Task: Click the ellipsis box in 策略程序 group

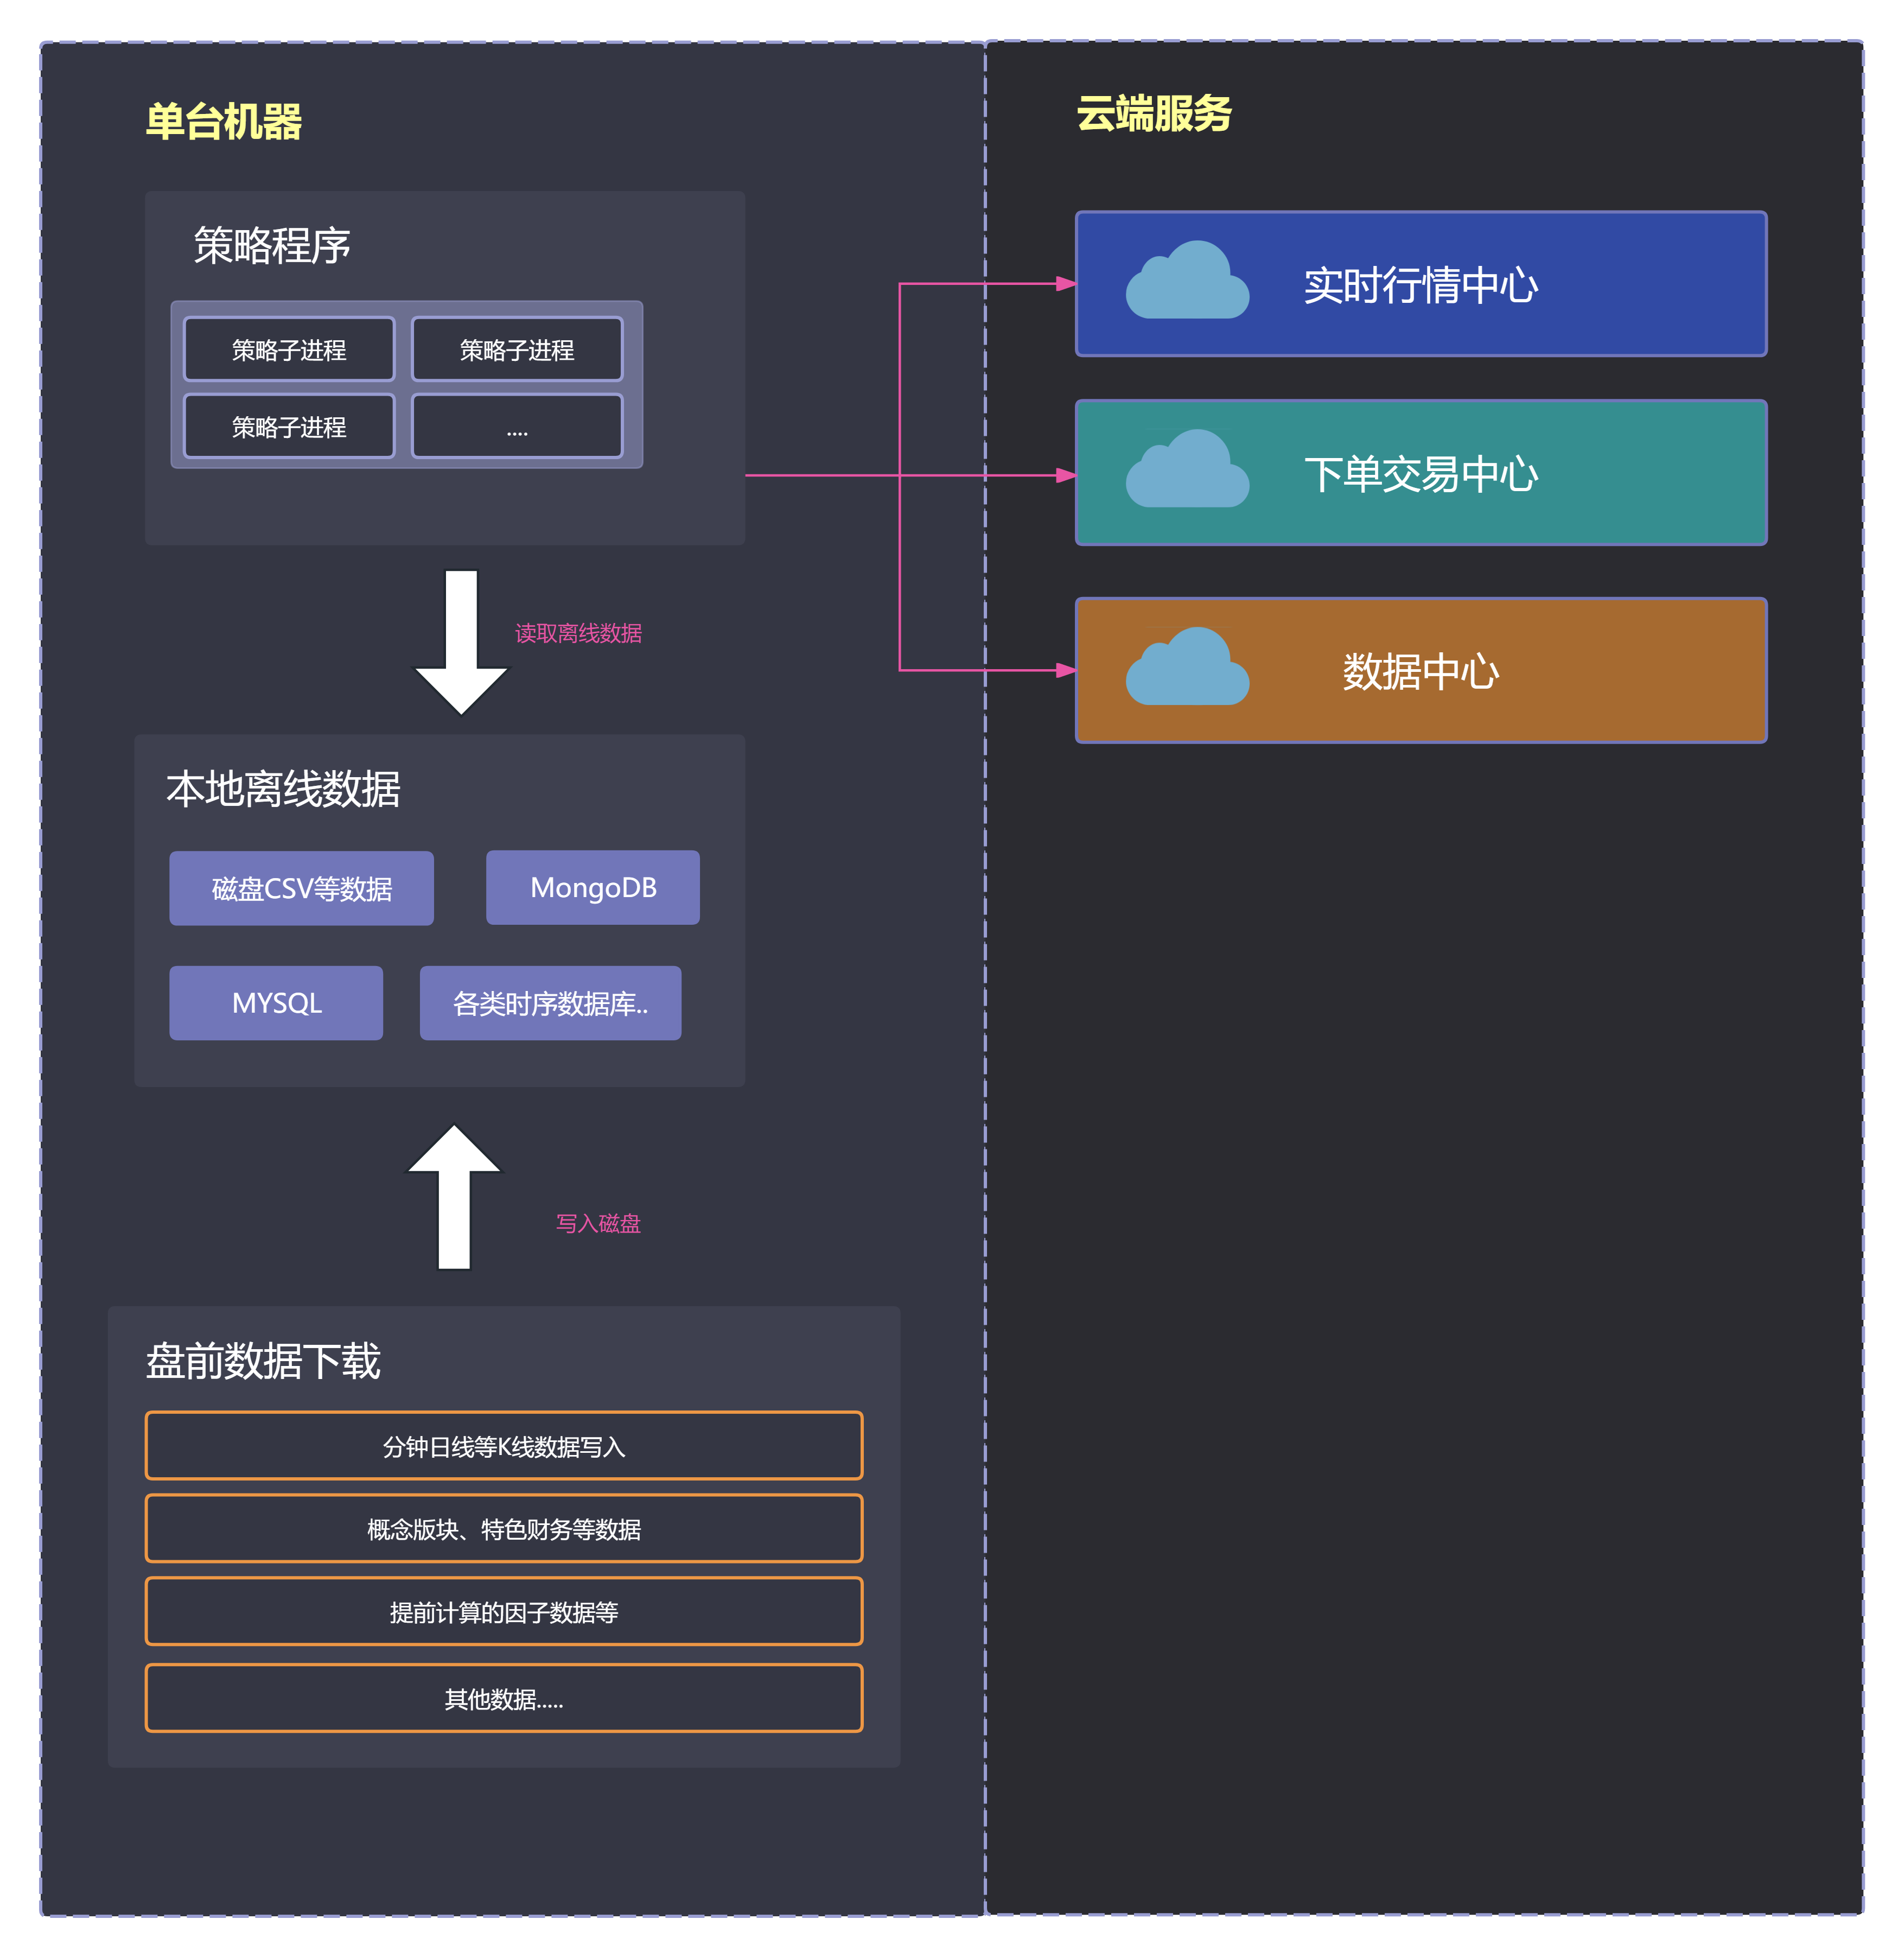Action: pos(517,427)
